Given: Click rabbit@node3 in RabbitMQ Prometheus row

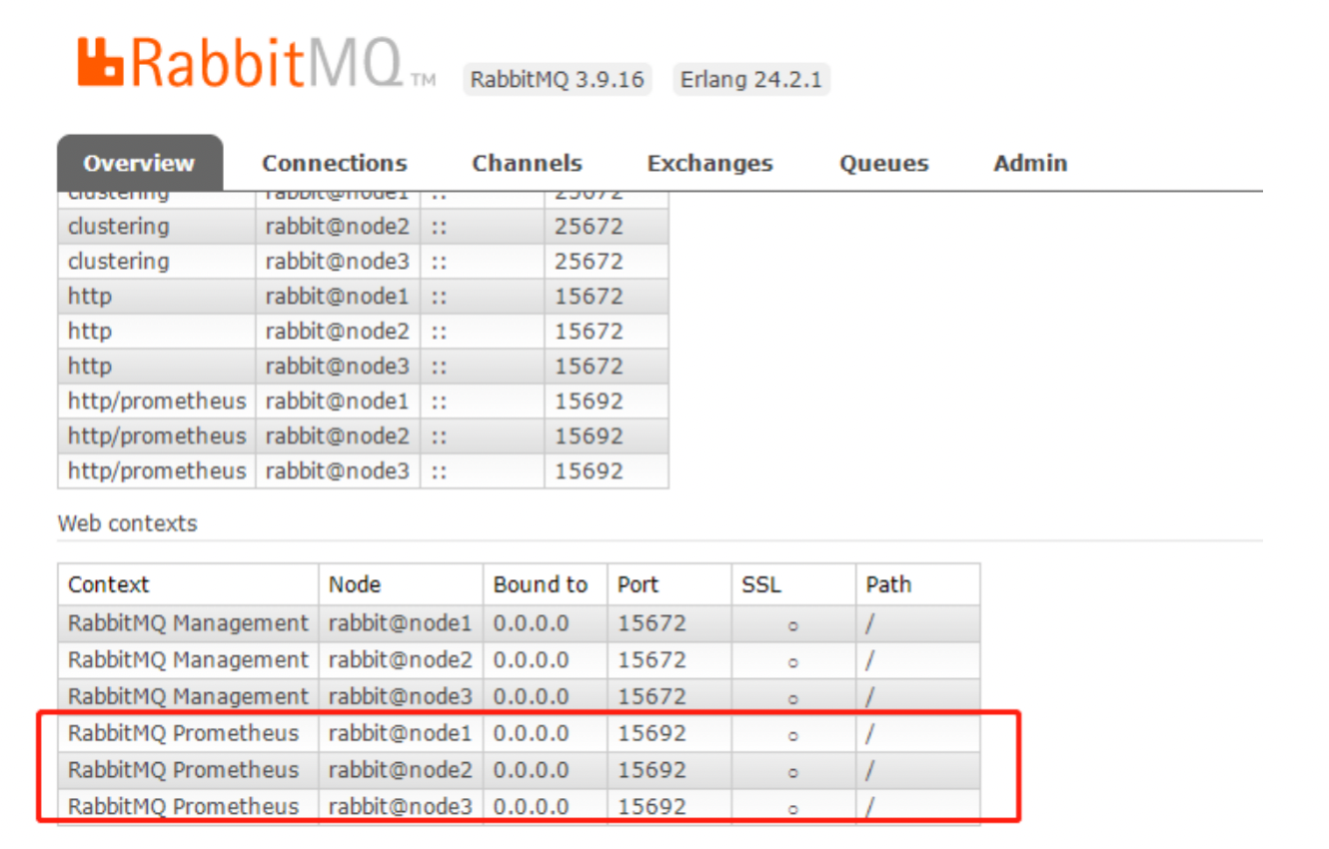Looking at the screenshot, I should click(400, 806).
